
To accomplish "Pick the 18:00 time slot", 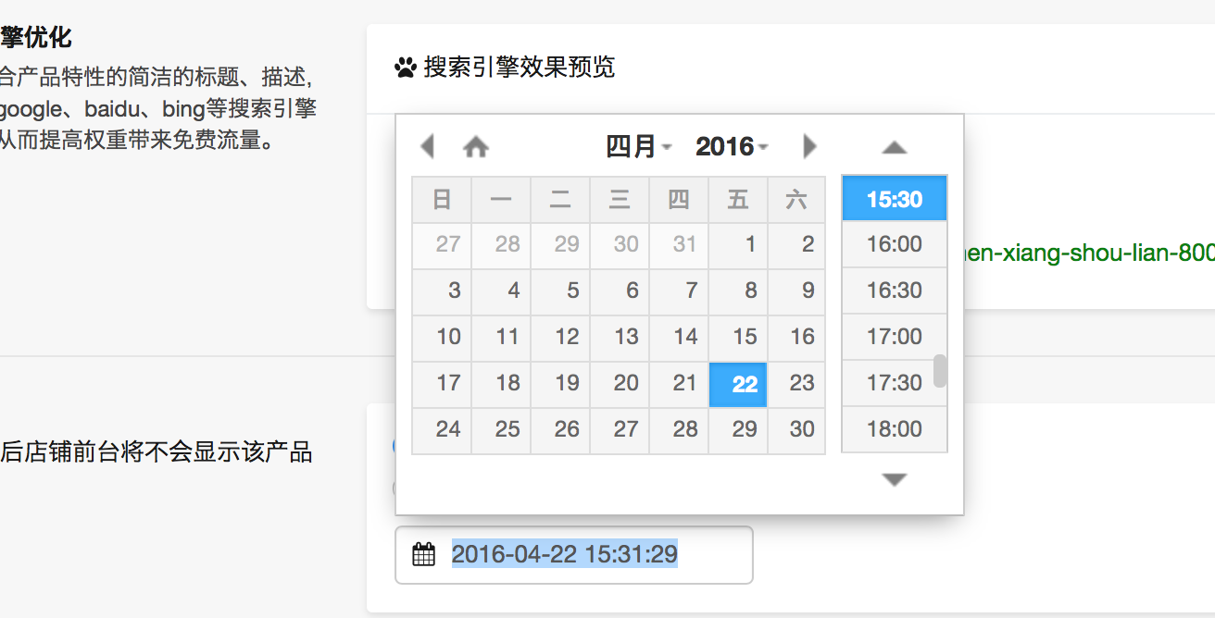I will 894,429.
